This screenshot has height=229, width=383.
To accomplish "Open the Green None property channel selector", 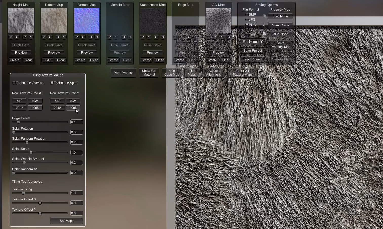I will point(280,25).
